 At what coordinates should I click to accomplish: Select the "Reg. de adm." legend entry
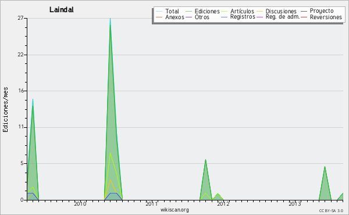(283, 17)
